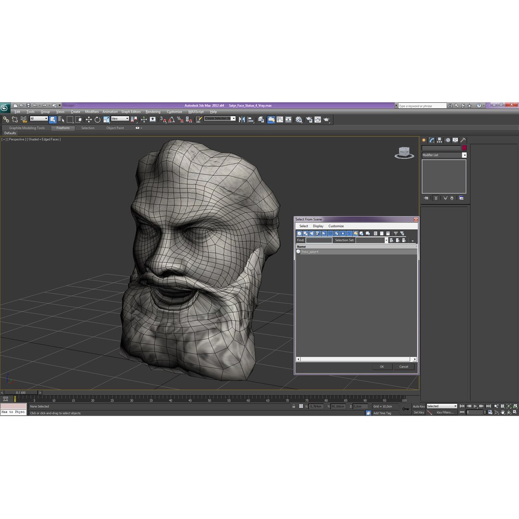Open the Motion command panel tab

point(447,140)
